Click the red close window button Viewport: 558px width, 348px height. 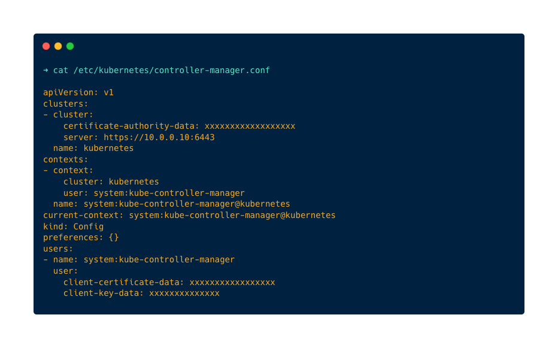click(46, 46)
